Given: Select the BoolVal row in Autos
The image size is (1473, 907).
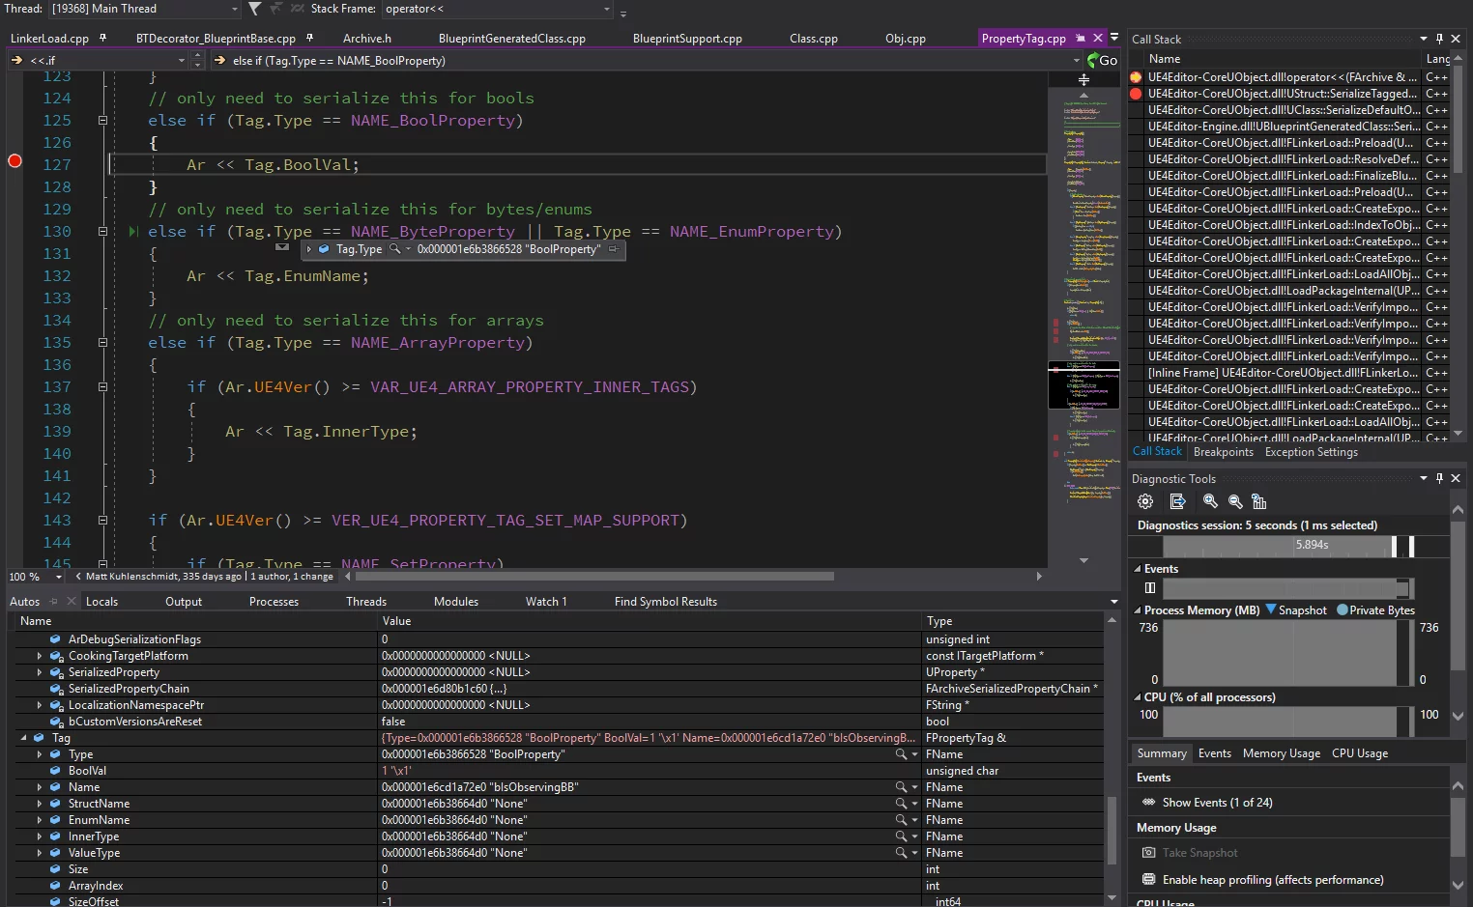Looking at the screenshot, I should [x=556, y=771].
